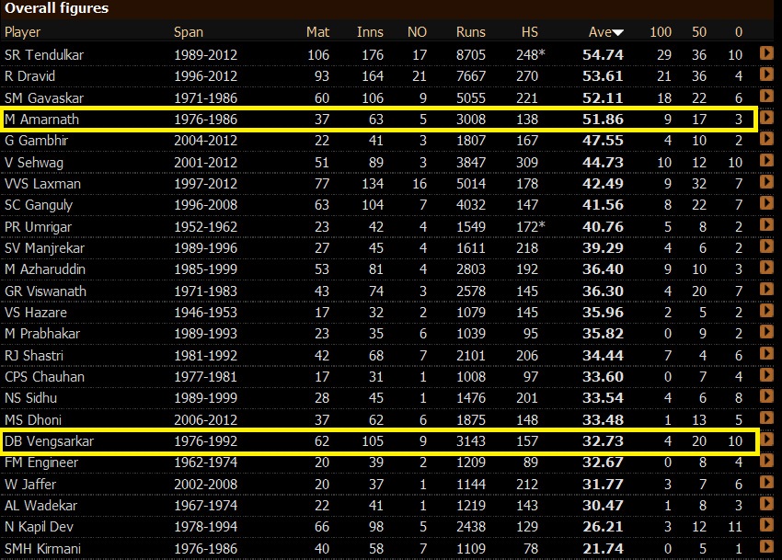This screenshot has width=782, height=560.
Task: Sort table by Mat column header
Action: tap(317, 32)
